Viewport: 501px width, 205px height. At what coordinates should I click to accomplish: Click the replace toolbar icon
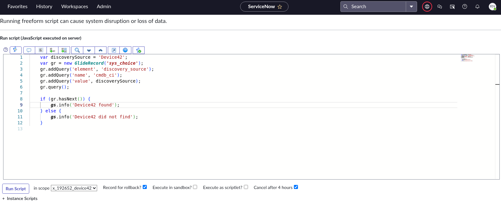52,50
